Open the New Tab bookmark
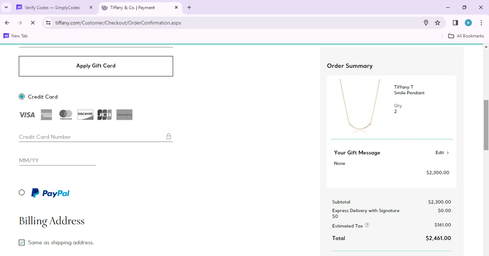 15,36
